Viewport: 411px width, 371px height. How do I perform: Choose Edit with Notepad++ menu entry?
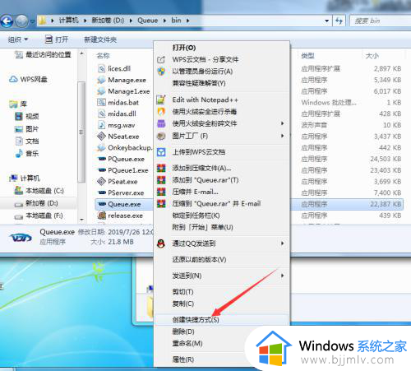point(221,100)
